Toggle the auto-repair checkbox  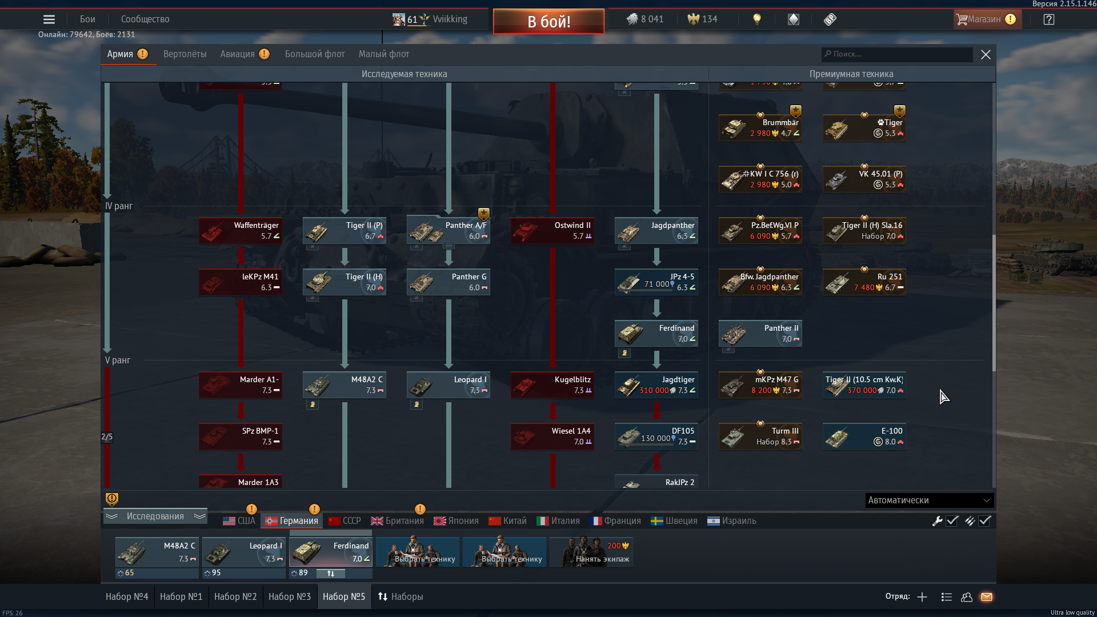(x=952, y=521)
